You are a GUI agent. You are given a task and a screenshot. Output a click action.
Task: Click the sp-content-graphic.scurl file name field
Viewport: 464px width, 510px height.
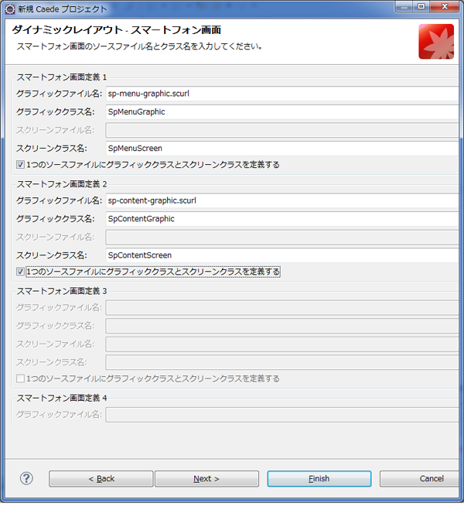(x=283, y=200)
